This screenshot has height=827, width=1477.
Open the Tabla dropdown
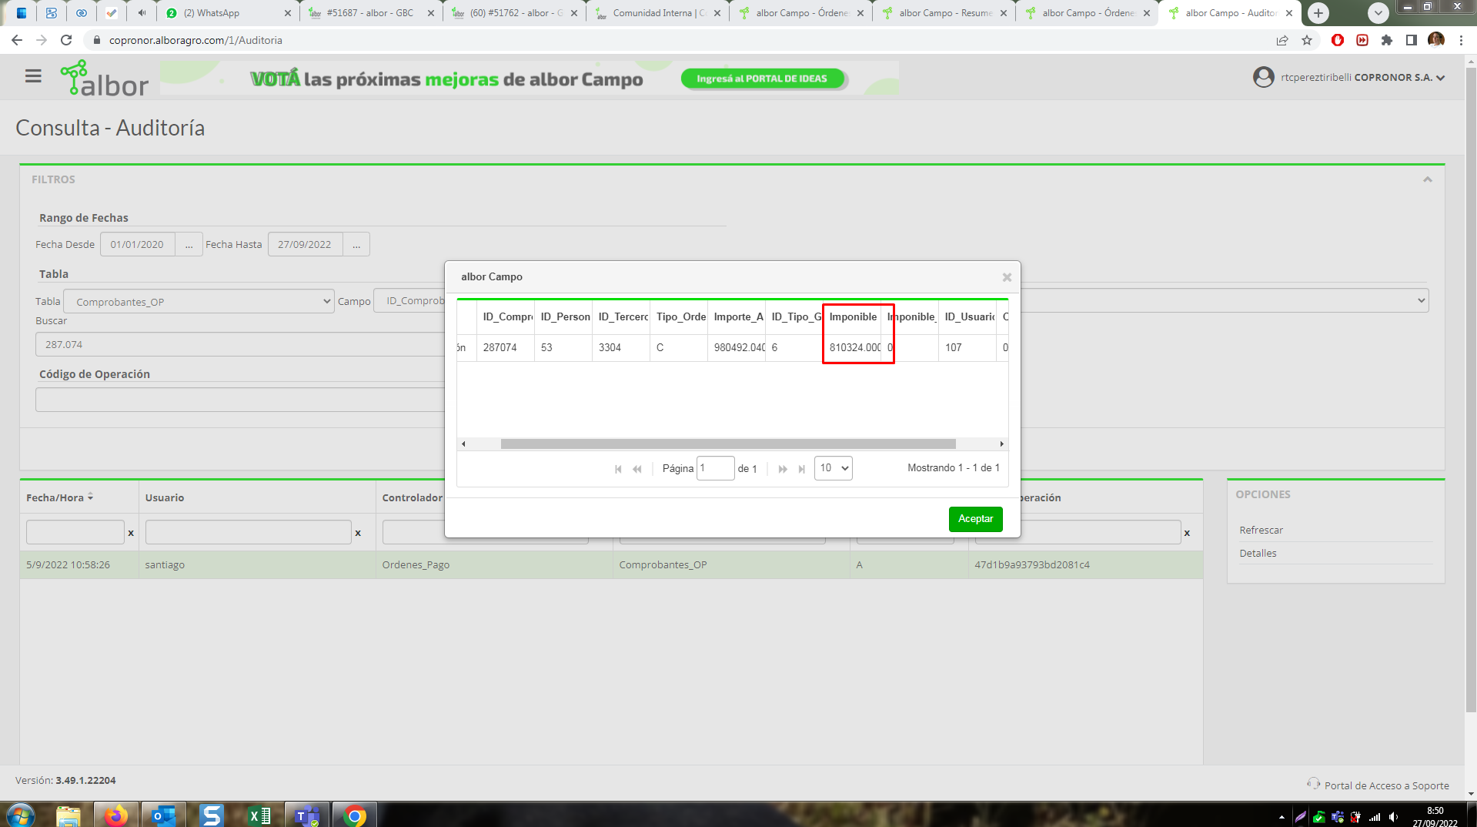coord(199,301)
